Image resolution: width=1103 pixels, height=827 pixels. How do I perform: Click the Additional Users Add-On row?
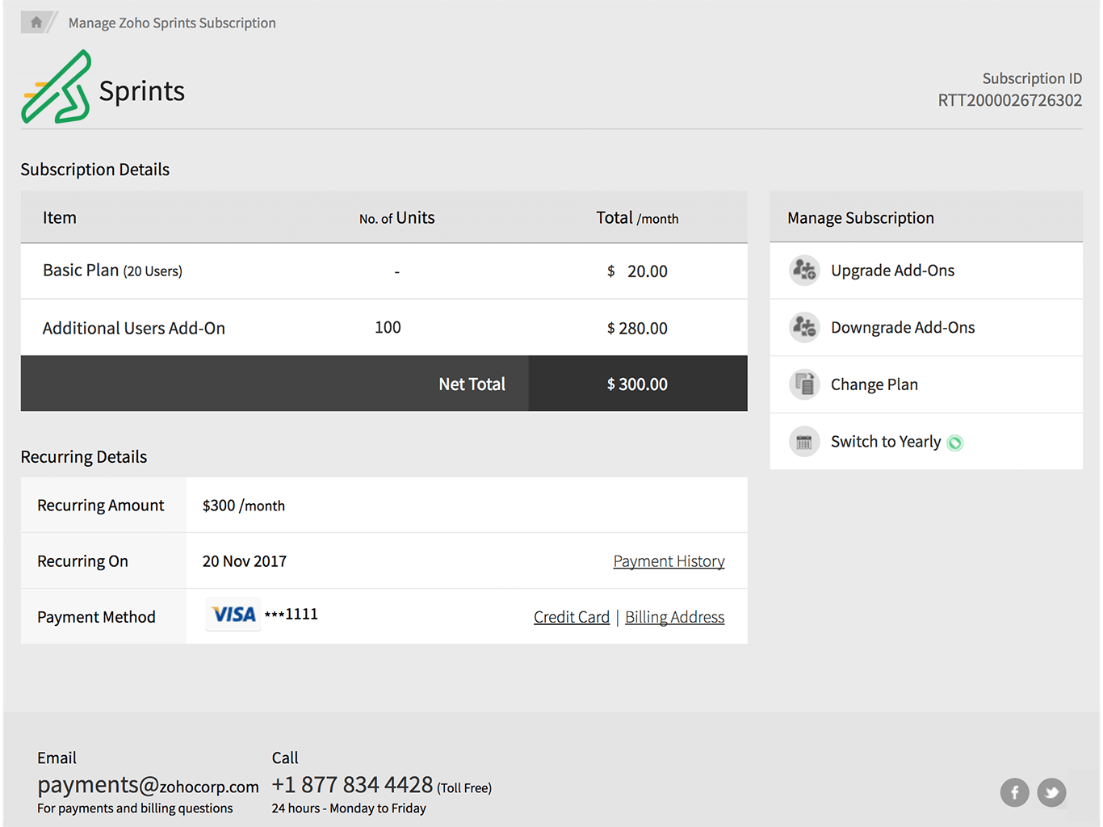(x=384, y=328)
